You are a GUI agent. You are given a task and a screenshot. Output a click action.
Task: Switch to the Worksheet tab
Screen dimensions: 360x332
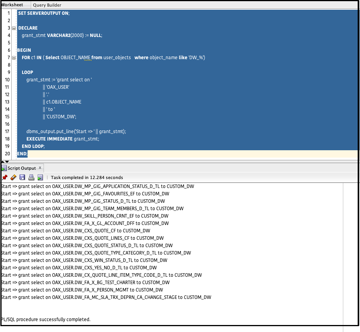(12, 5)
